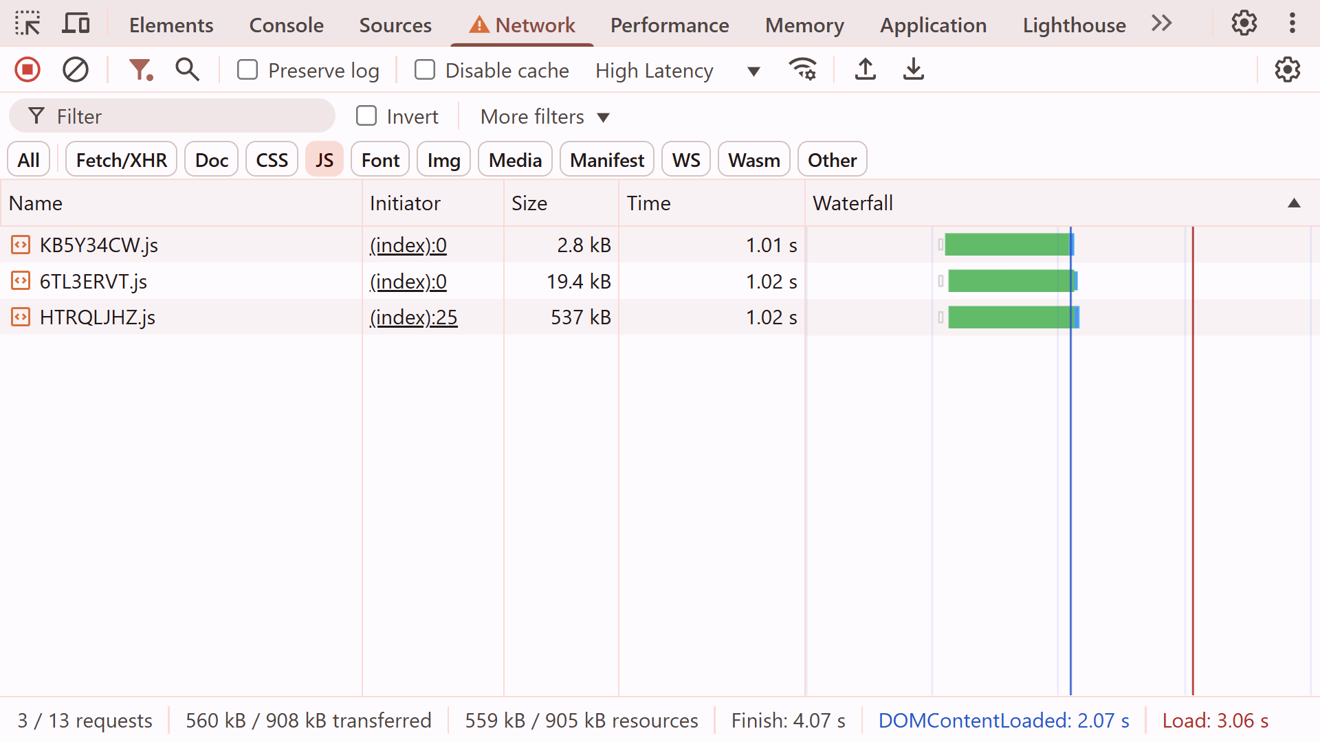Screen dimensions: 1320x742
Task: Enable Preserve log
Action: click(x=247, y=69)
